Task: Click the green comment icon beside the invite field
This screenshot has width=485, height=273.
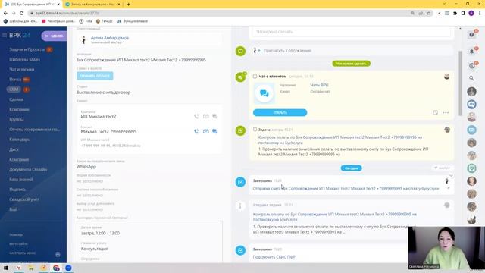Action: click(x=241, y=51)
